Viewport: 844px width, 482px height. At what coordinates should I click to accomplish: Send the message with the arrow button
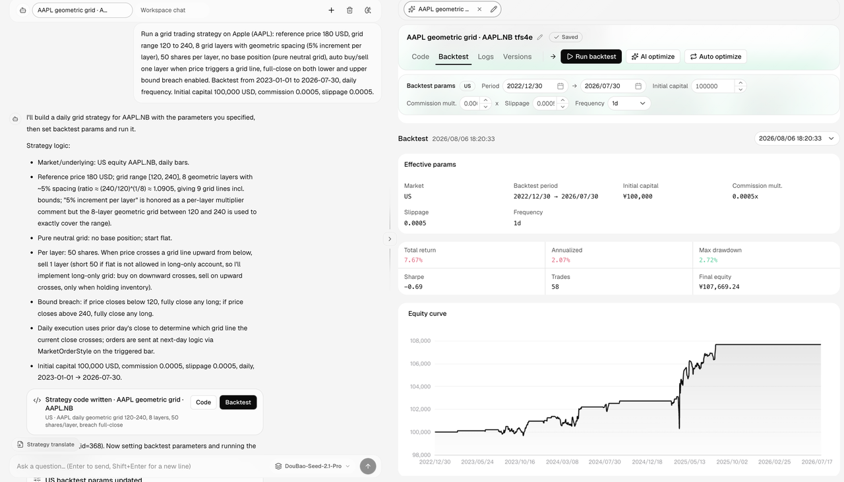[x=368, y=466]
